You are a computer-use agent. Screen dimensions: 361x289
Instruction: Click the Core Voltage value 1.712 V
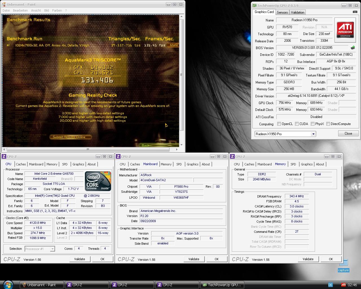coord(73,189)
